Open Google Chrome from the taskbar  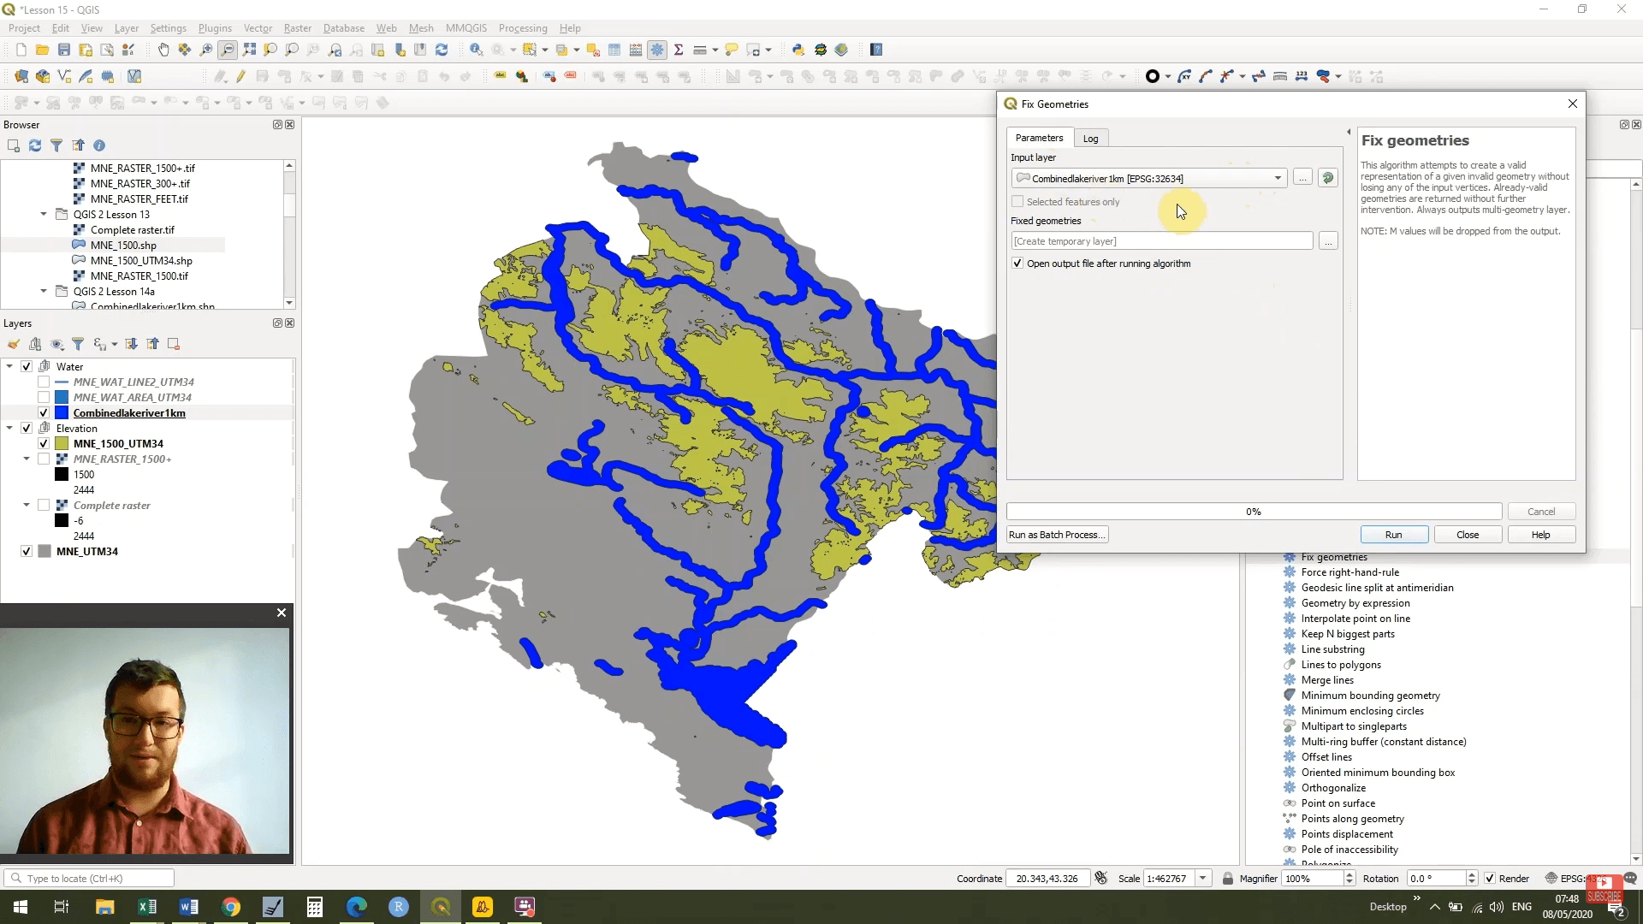pos(231,907)
